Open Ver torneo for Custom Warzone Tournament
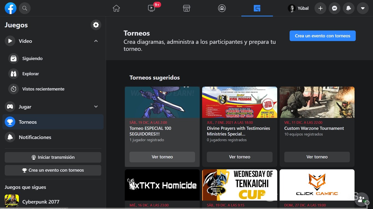 [x=317, y=157]
